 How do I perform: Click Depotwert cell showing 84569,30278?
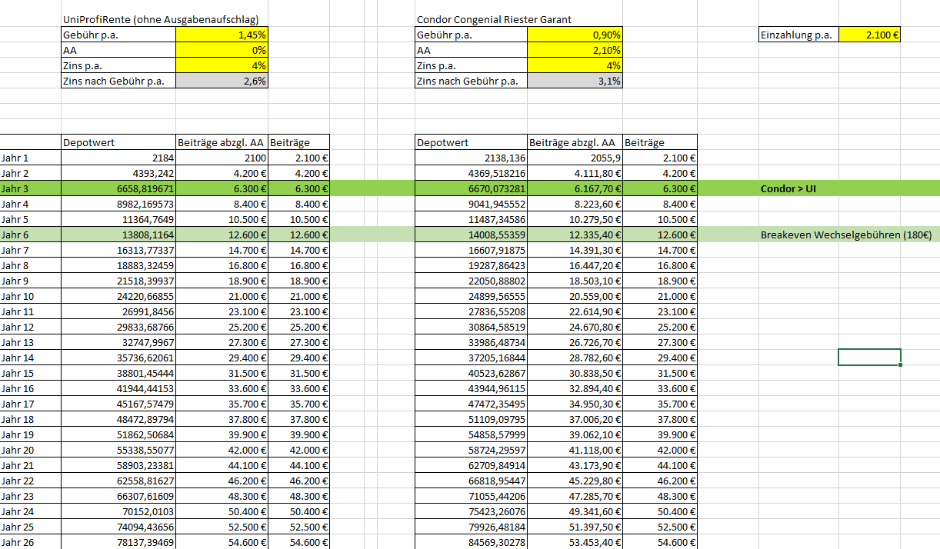471,542
